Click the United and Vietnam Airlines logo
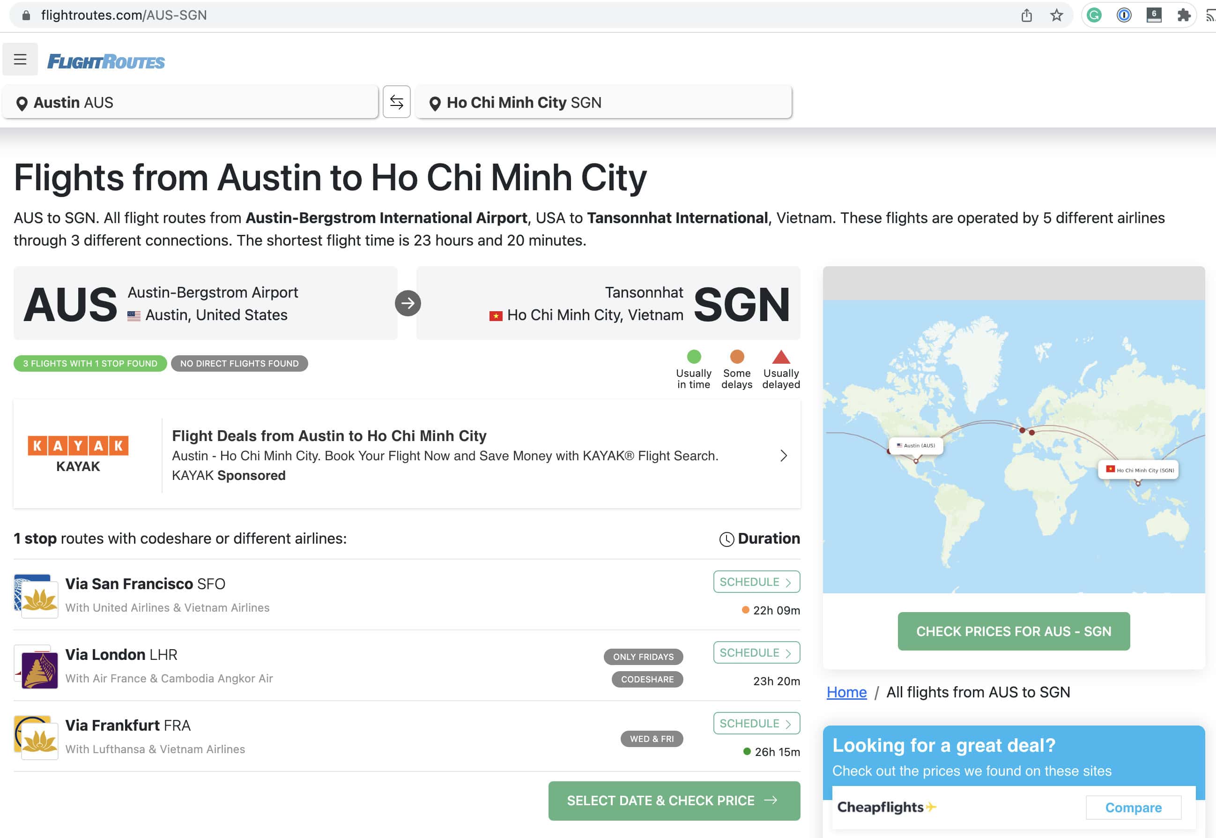 pyautogui.click(x=36, y=596)
